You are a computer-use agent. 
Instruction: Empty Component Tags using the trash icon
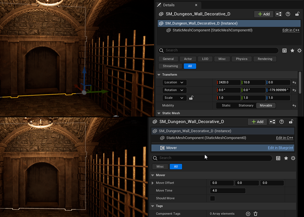[255, 213]
